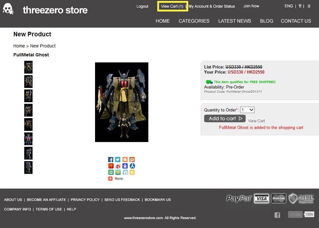
Task: Share via Qzone star icon
Action: 118,172
